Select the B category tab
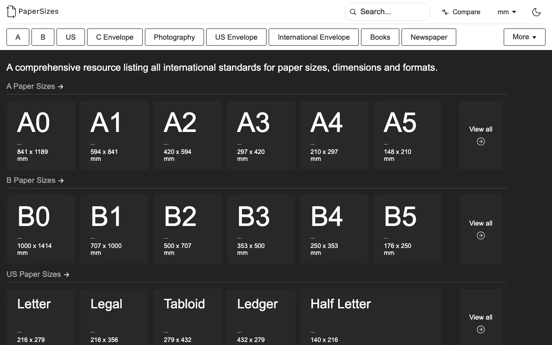The height and width of the screenshot is (345, 552). pyautogui.click(x=43, y=37)
